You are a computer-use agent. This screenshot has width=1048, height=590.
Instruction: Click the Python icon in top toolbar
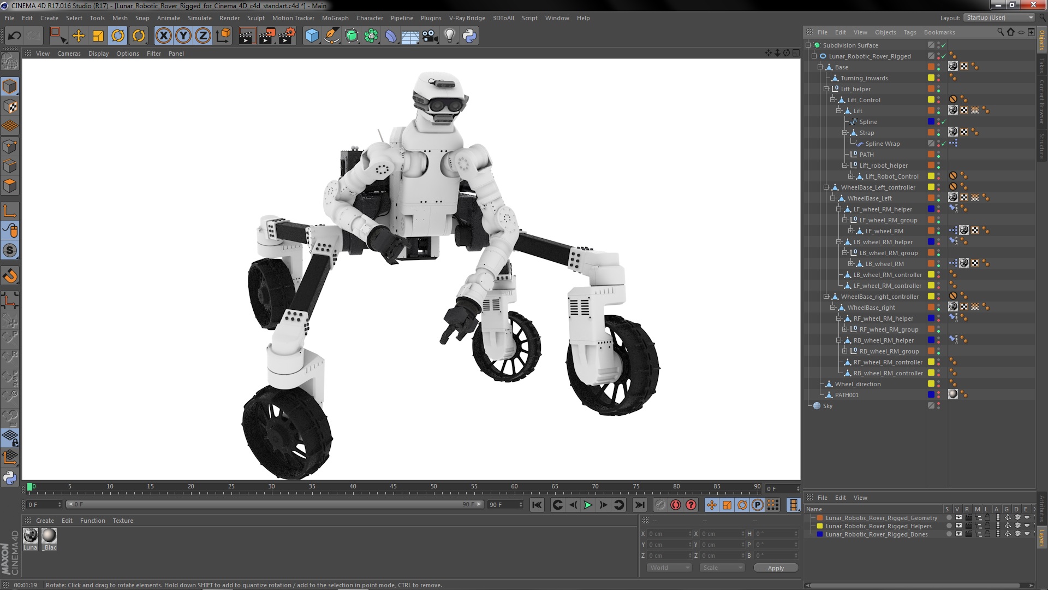(x=469, y=36)
